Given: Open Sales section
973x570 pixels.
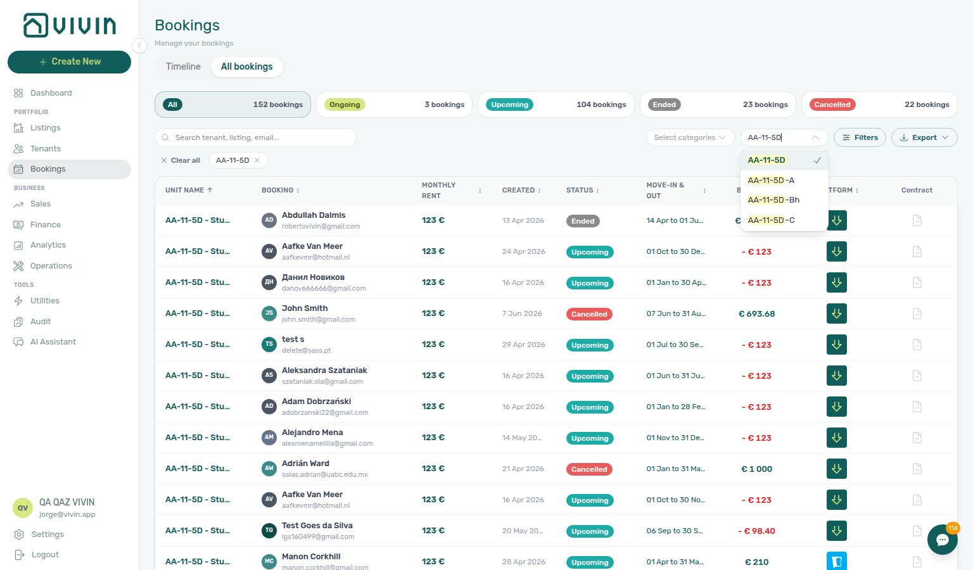Looking at the screenshot, I should click(x=69, y=204).
